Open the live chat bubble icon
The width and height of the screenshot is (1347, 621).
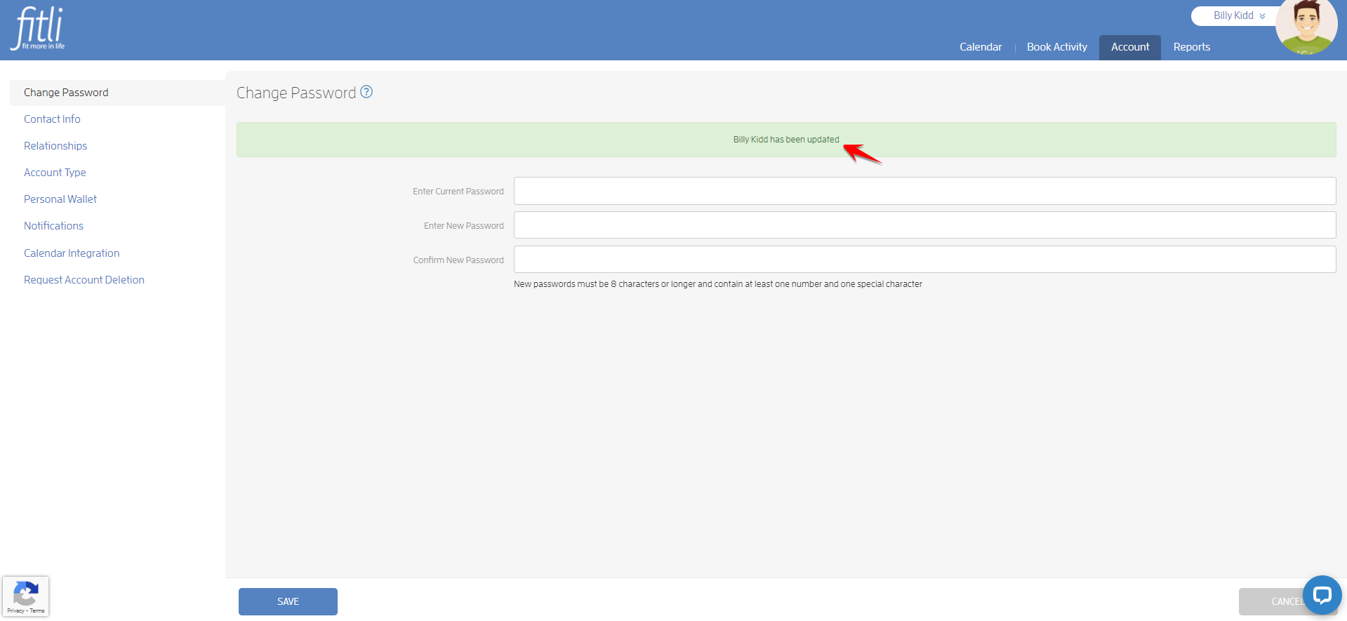(x=1322, y=596)
